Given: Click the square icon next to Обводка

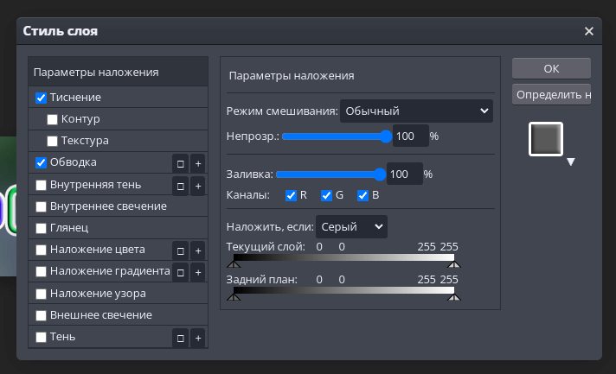Looking at the screenshot, I should coord(180,163).
